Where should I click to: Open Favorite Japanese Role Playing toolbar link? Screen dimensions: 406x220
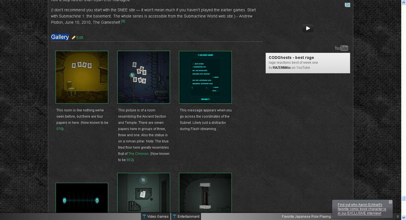(307, 216)
